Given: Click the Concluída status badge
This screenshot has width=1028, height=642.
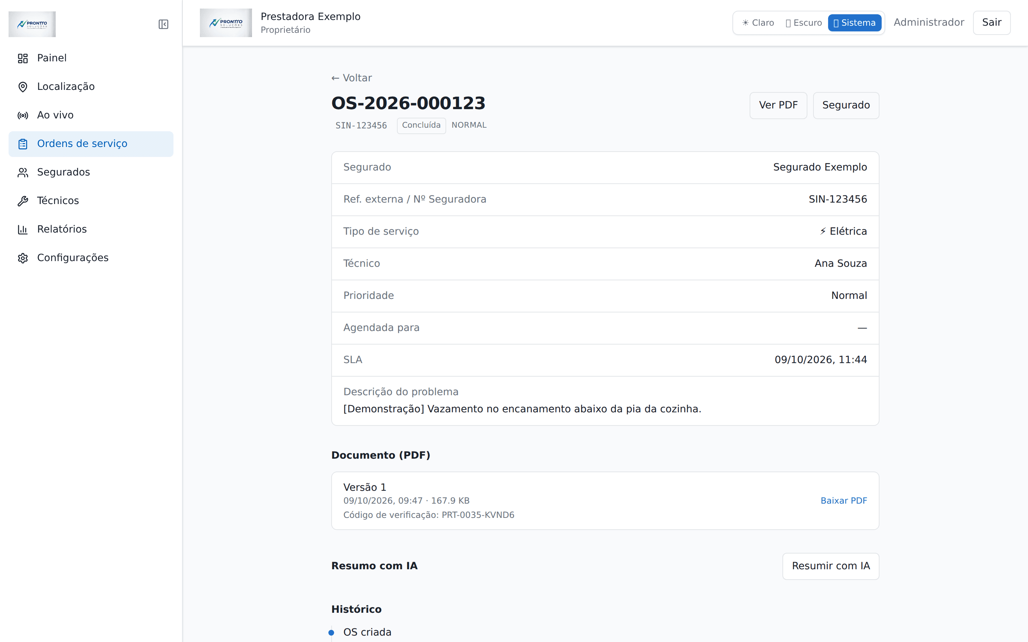Looking at the screenshot, I should pyautogui.click(x=421, y=126).
